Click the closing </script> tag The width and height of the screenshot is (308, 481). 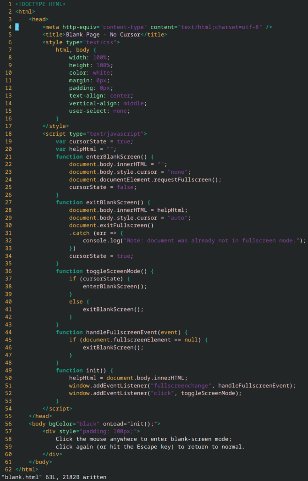[x=57, y=409]
